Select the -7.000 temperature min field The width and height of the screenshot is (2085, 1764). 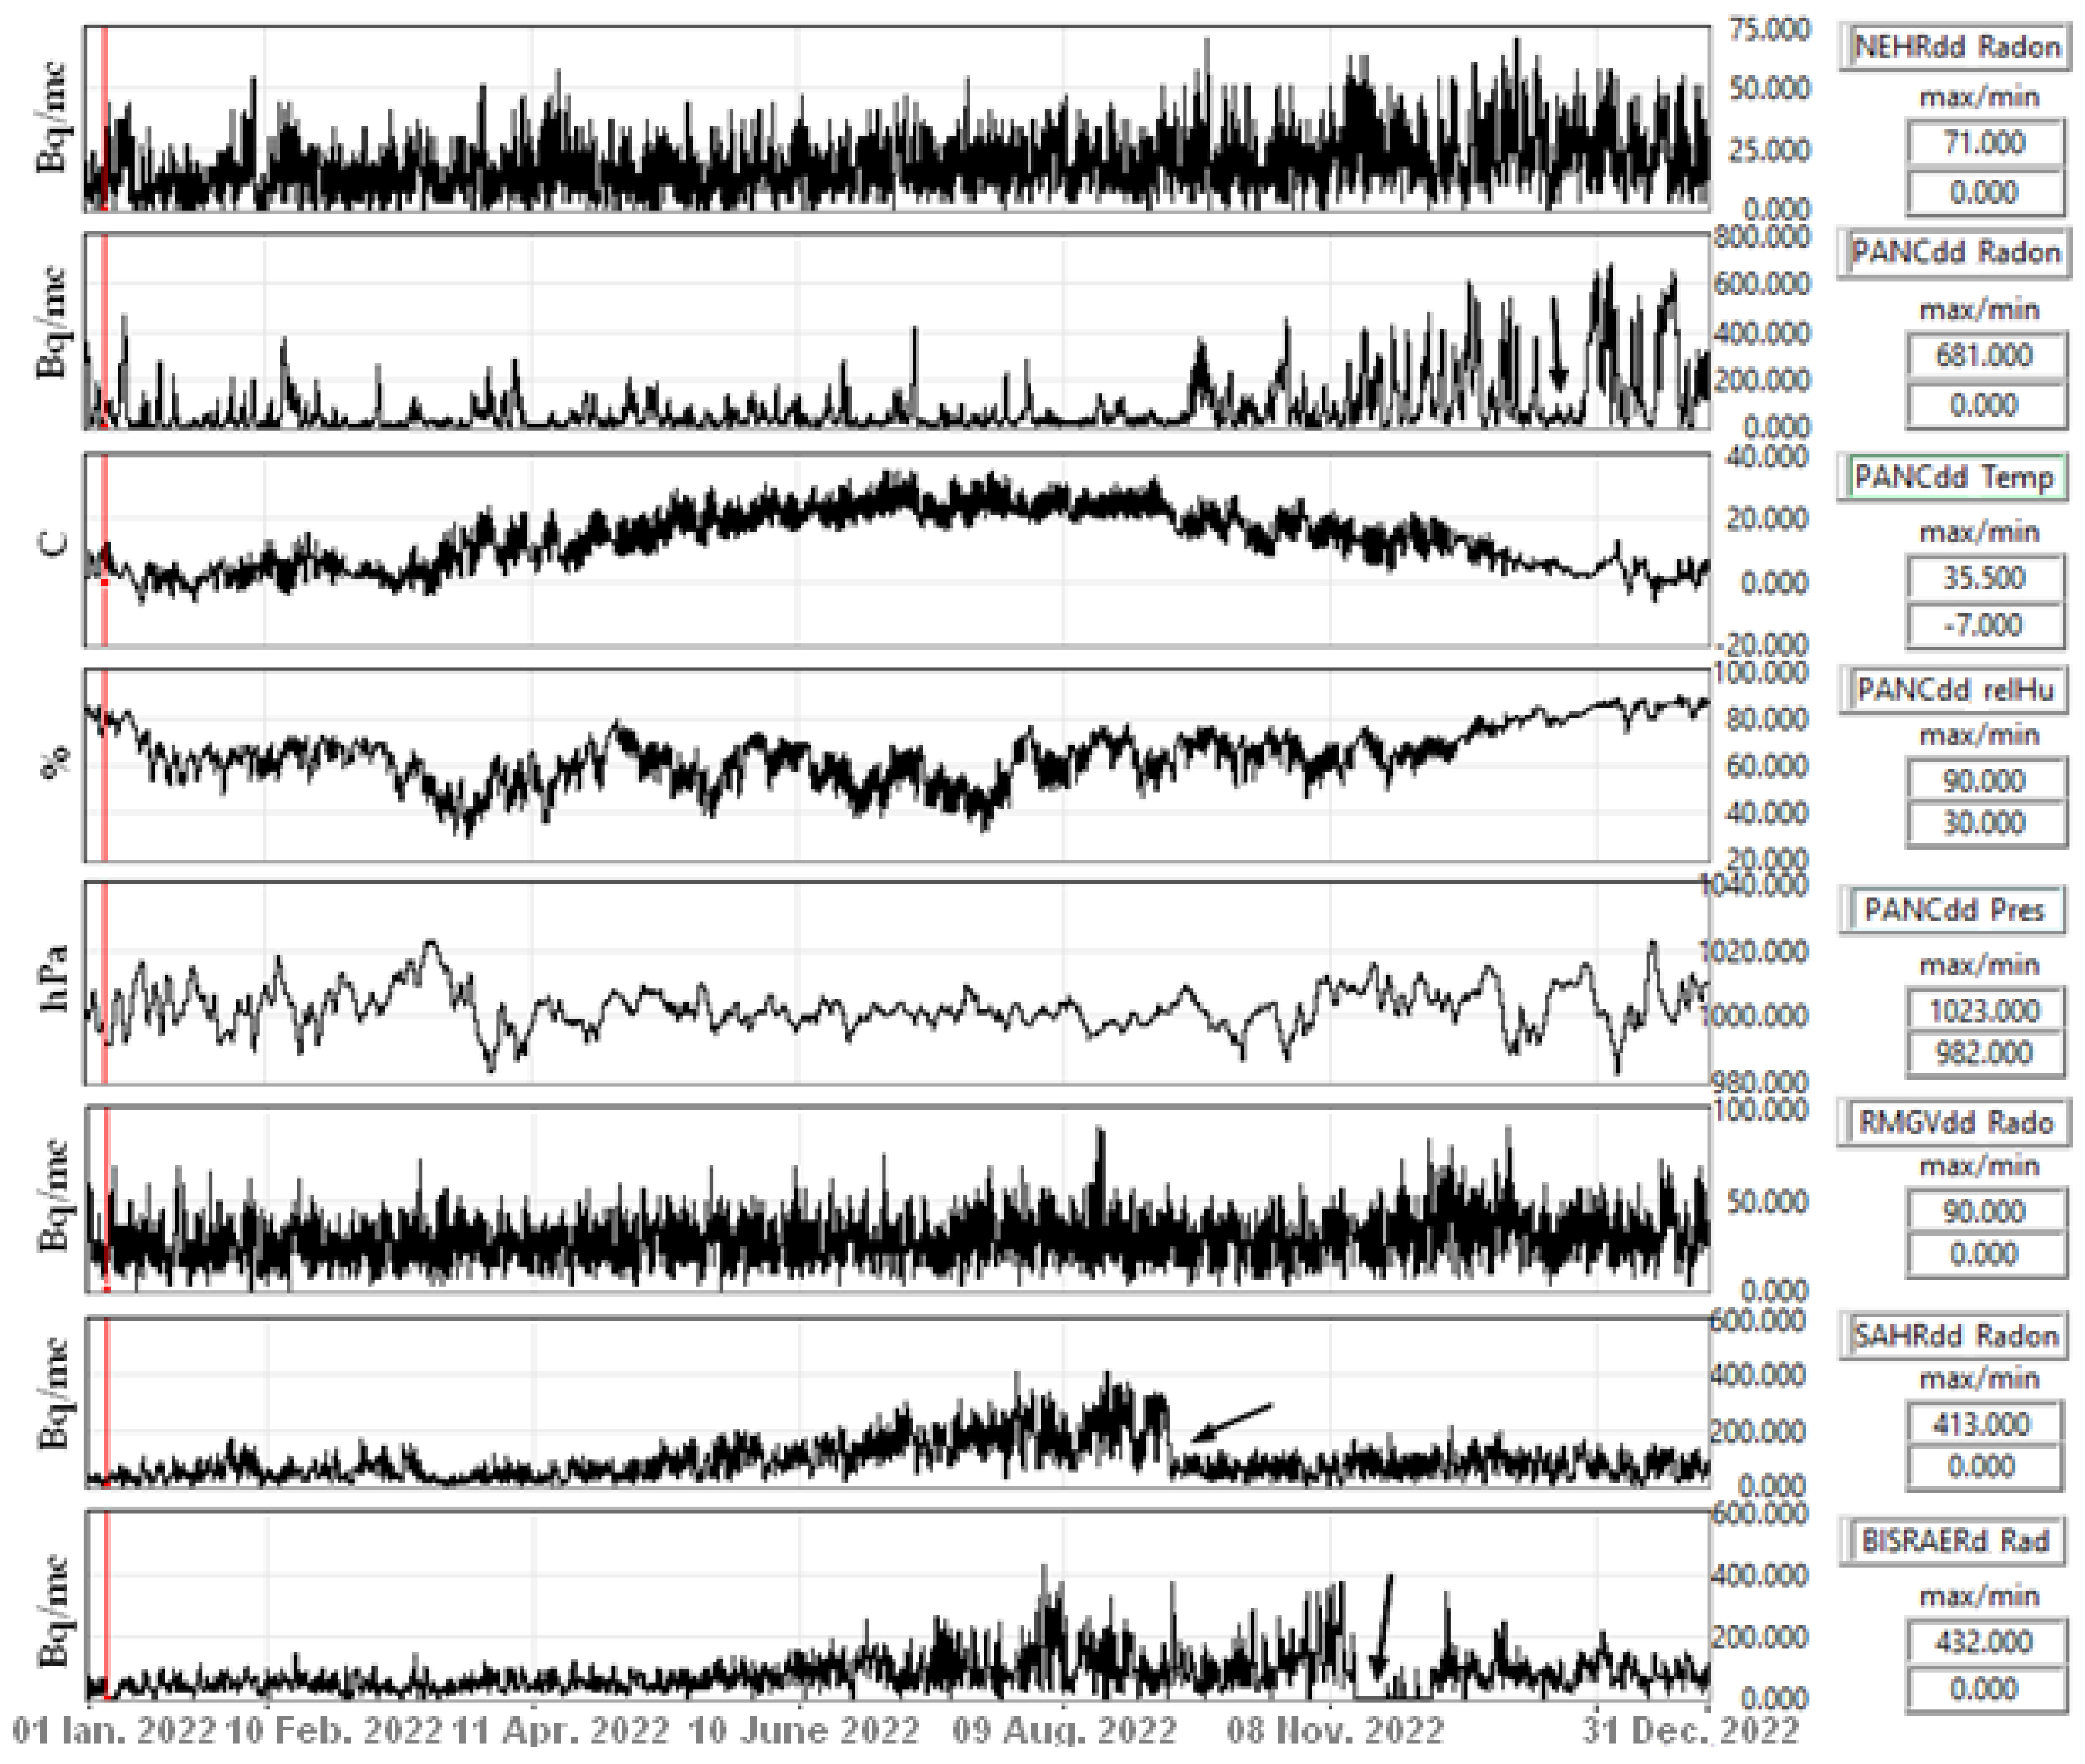(x=1984, y=626)
